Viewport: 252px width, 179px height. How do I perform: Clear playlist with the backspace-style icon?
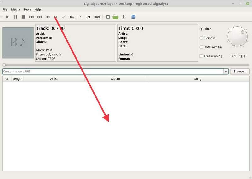(107, 17)
